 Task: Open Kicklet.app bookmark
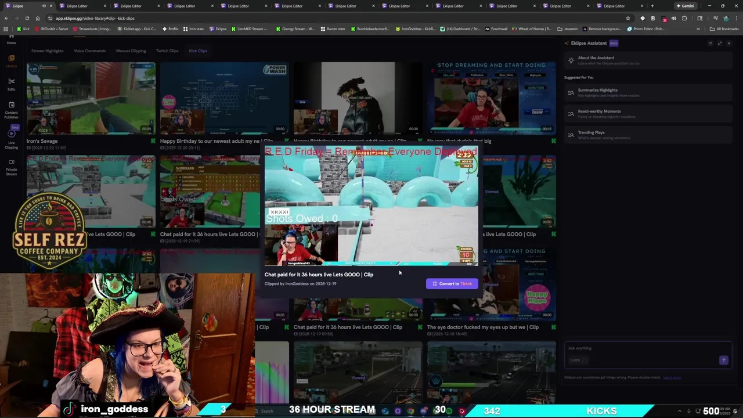[x=137, y=28]
